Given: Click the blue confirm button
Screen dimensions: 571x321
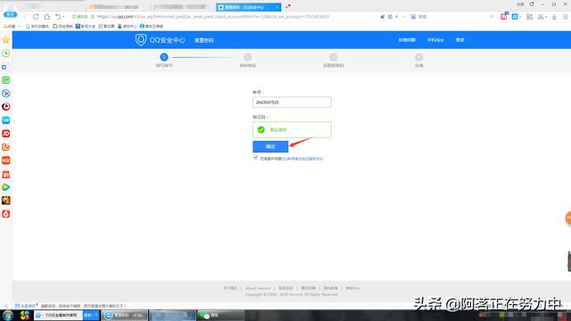Looking at the screenshot, I should tap(270, 146).
